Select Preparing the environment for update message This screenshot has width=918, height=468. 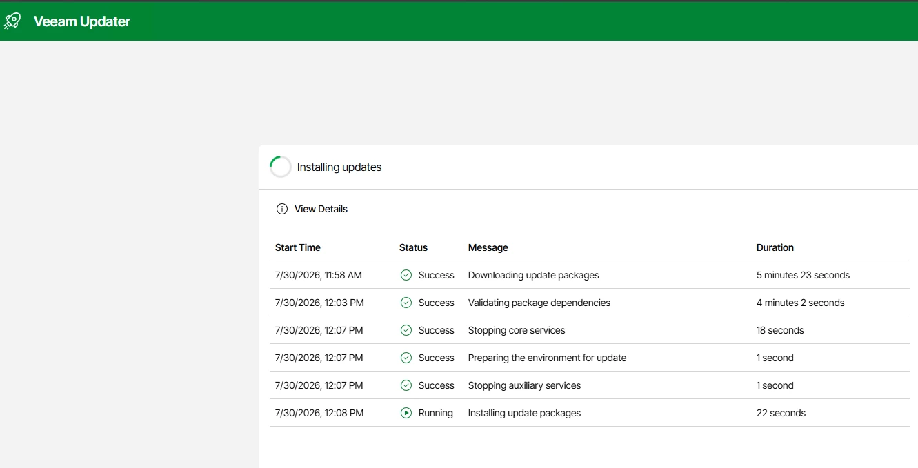tap(548, 358)
